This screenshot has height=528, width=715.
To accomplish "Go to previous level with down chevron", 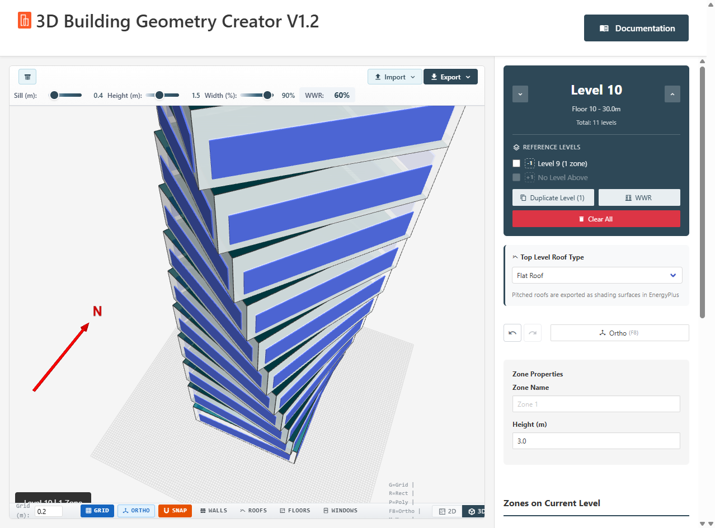I will point(520,94).
